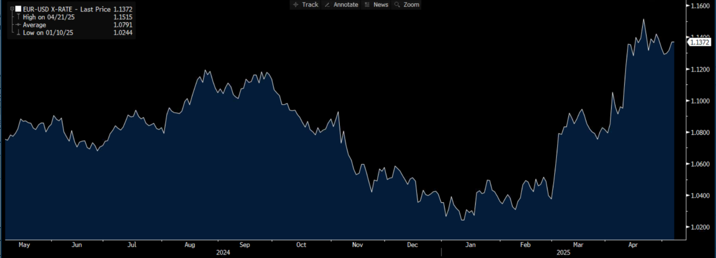
Task: Click the Dec label on time axis
Action: coord(412,245)
